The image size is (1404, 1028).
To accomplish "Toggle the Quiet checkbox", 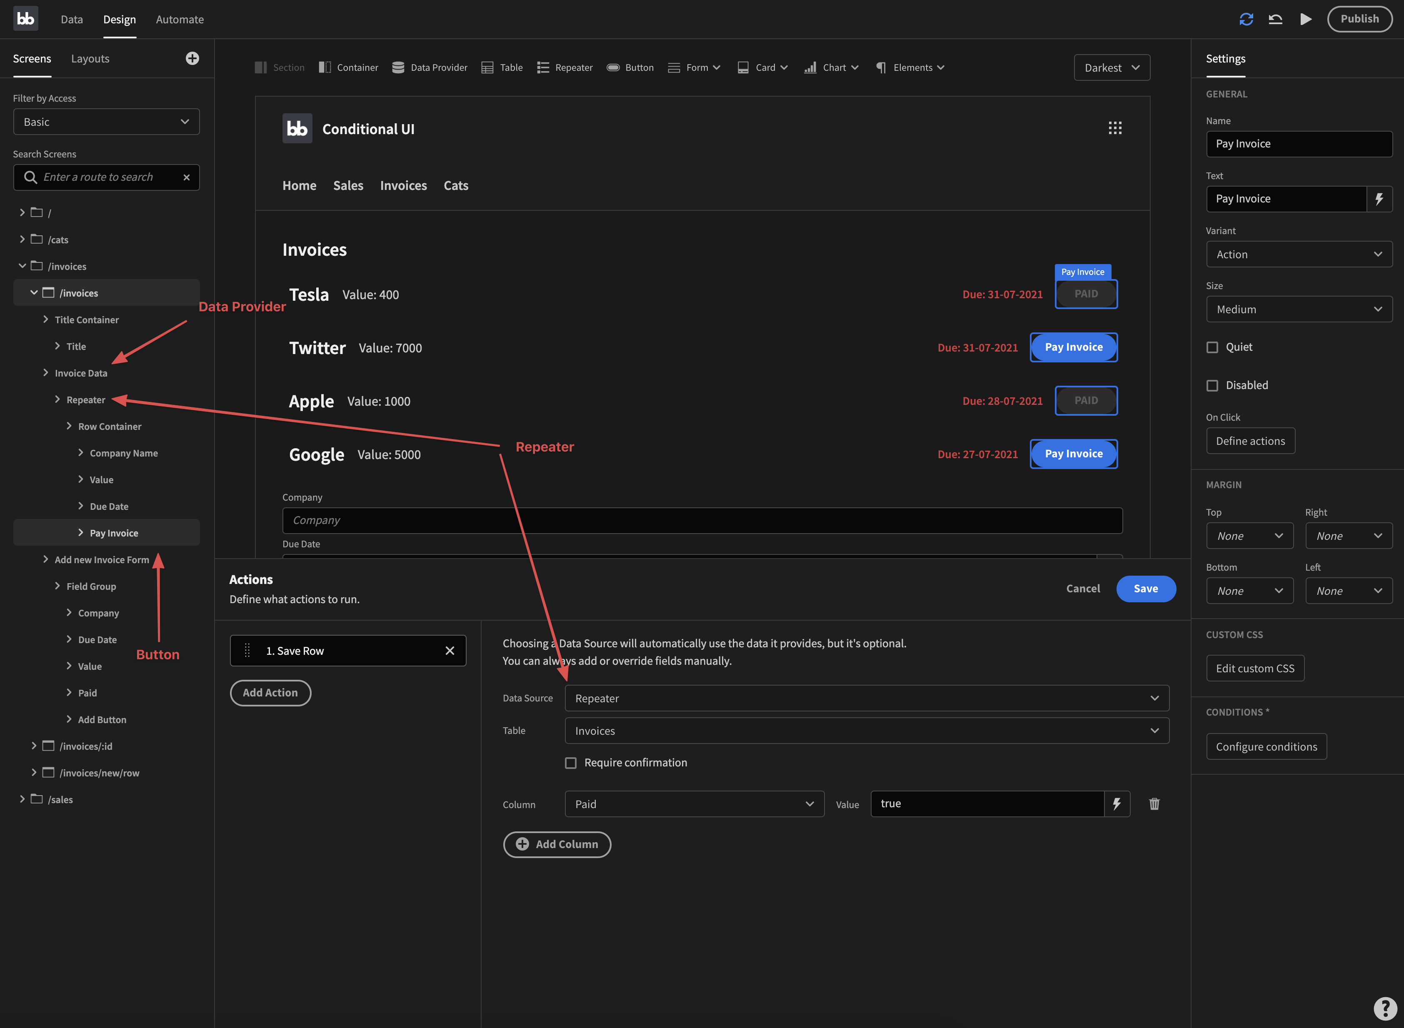I will 1212,347.
